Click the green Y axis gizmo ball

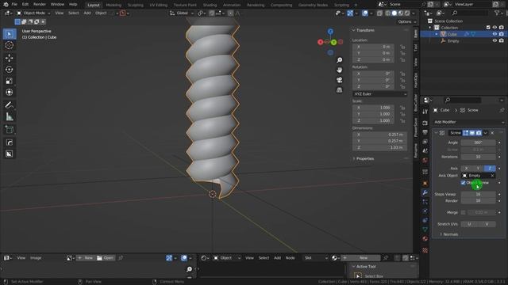tap(333, 42)
